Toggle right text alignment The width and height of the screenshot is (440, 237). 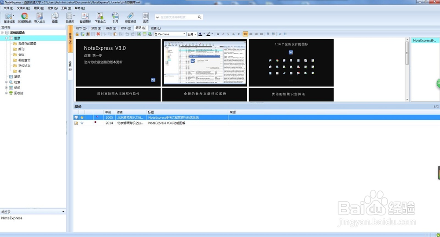click(256, 34)
